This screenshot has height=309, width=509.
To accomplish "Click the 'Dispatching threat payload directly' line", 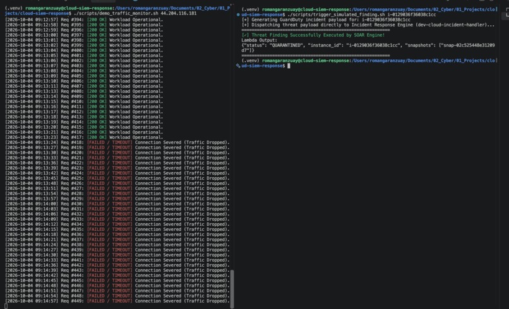I will tap(368, 25).
